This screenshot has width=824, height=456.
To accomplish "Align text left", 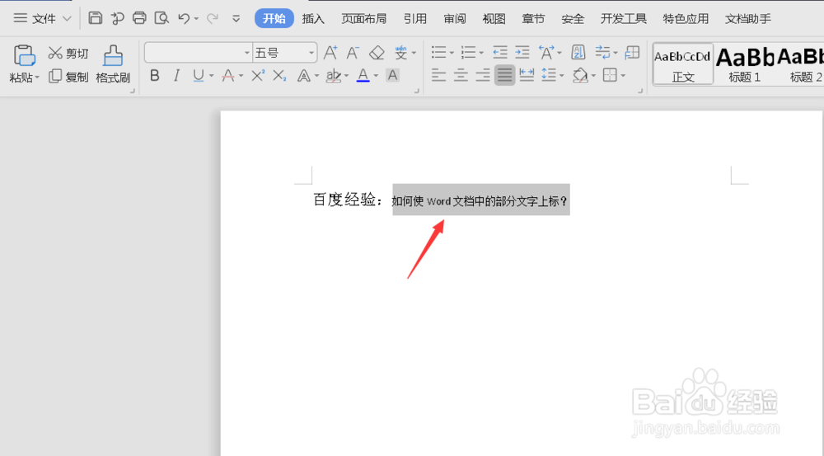I will pyautogui.click(x=439, y=75).
